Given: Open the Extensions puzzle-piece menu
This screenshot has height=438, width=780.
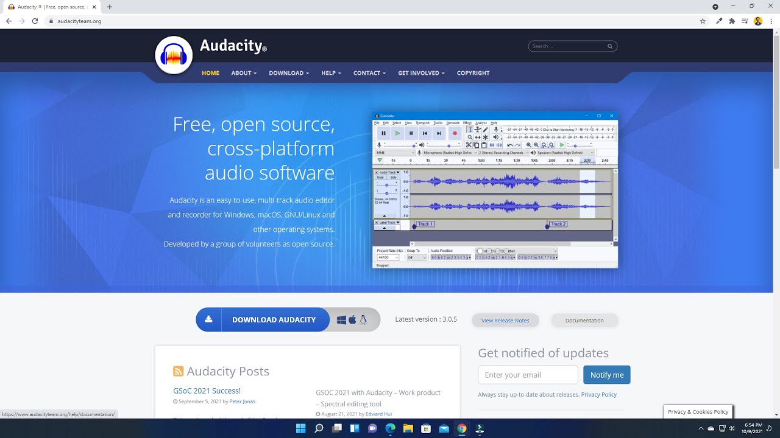Looking at the screenshot, I should pyautogui.click(x=732, y=21).
